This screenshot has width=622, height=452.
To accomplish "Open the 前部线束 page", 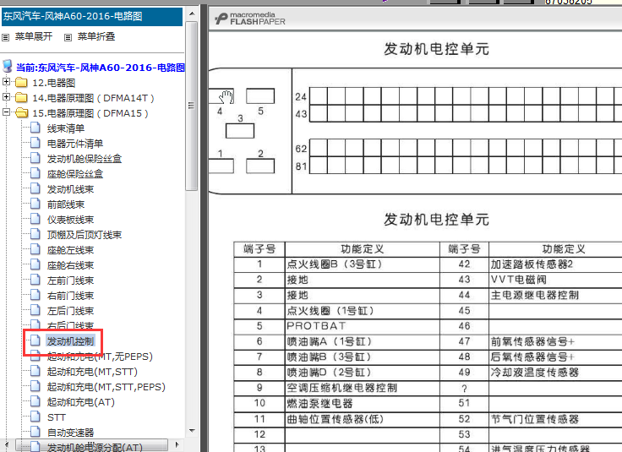I will (x=66, y=204).
